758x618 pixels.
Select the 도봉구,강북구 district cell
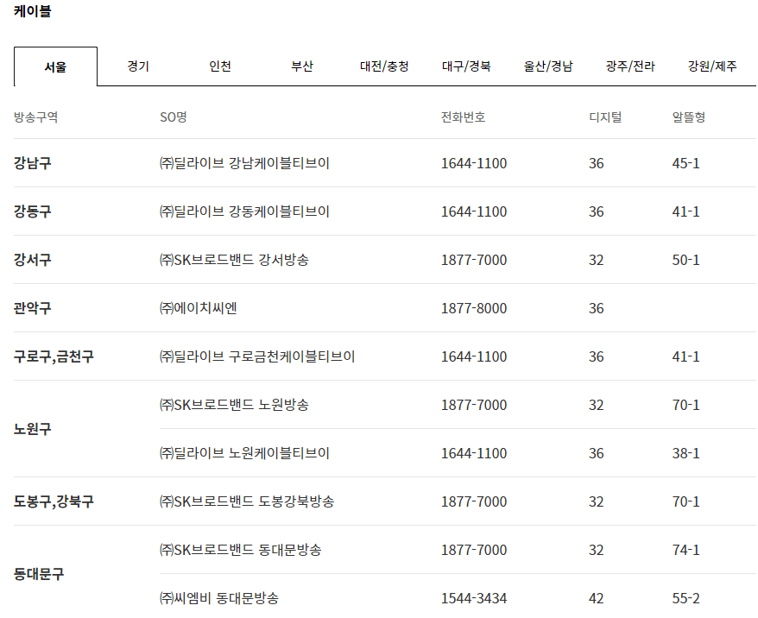point(54,501)
